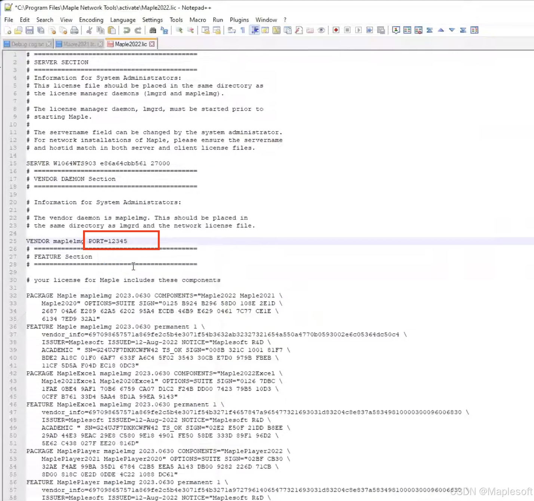The width and height of the screenshot is (534, 501).
Task: Click 'VENDOR maplelmg' on line 25
Action: [55, 241]
